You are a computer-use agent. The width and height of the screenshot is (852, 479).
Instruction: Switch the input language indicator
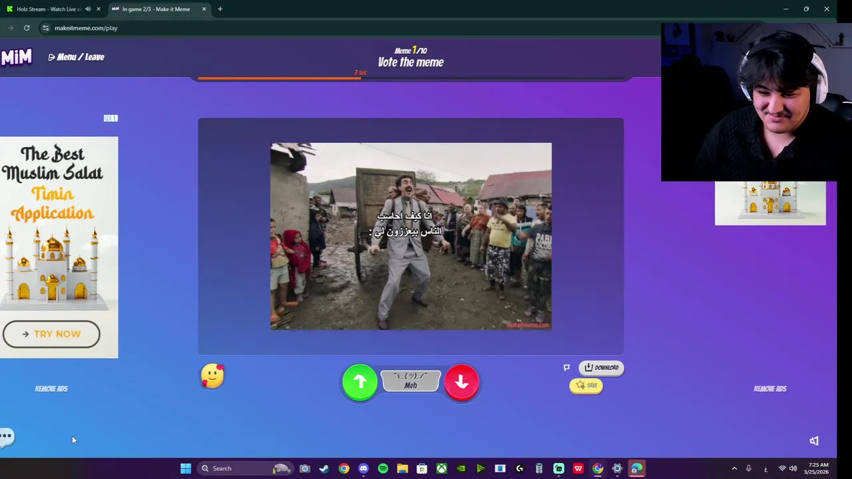point(765,468)
